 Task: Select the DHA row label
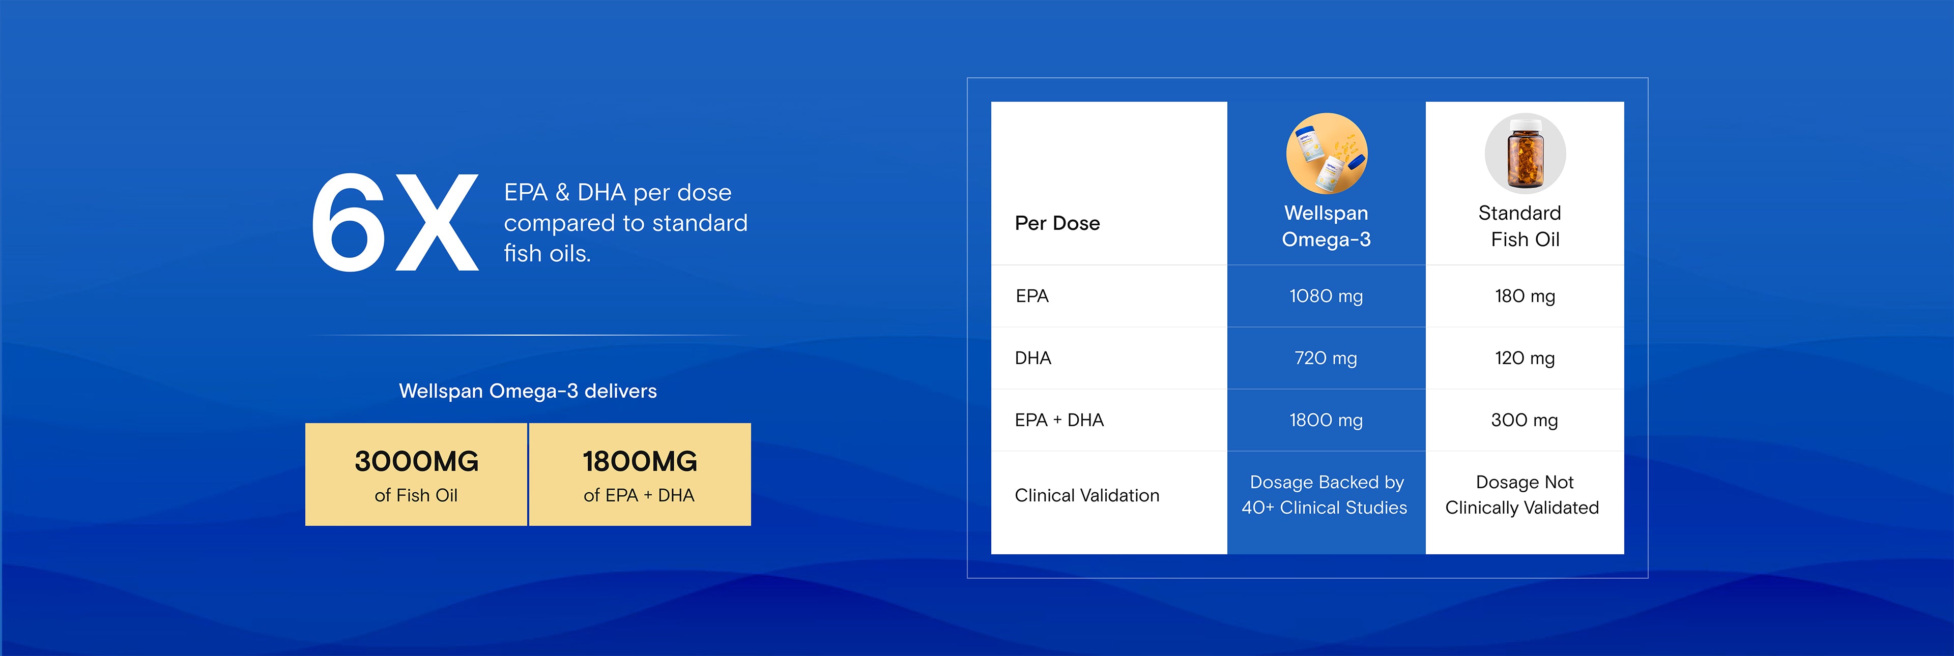coord(1032,358)
